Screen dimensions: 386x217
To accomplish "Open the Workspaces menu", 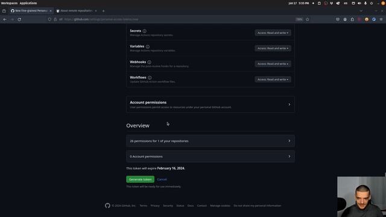I will [10, 3].
